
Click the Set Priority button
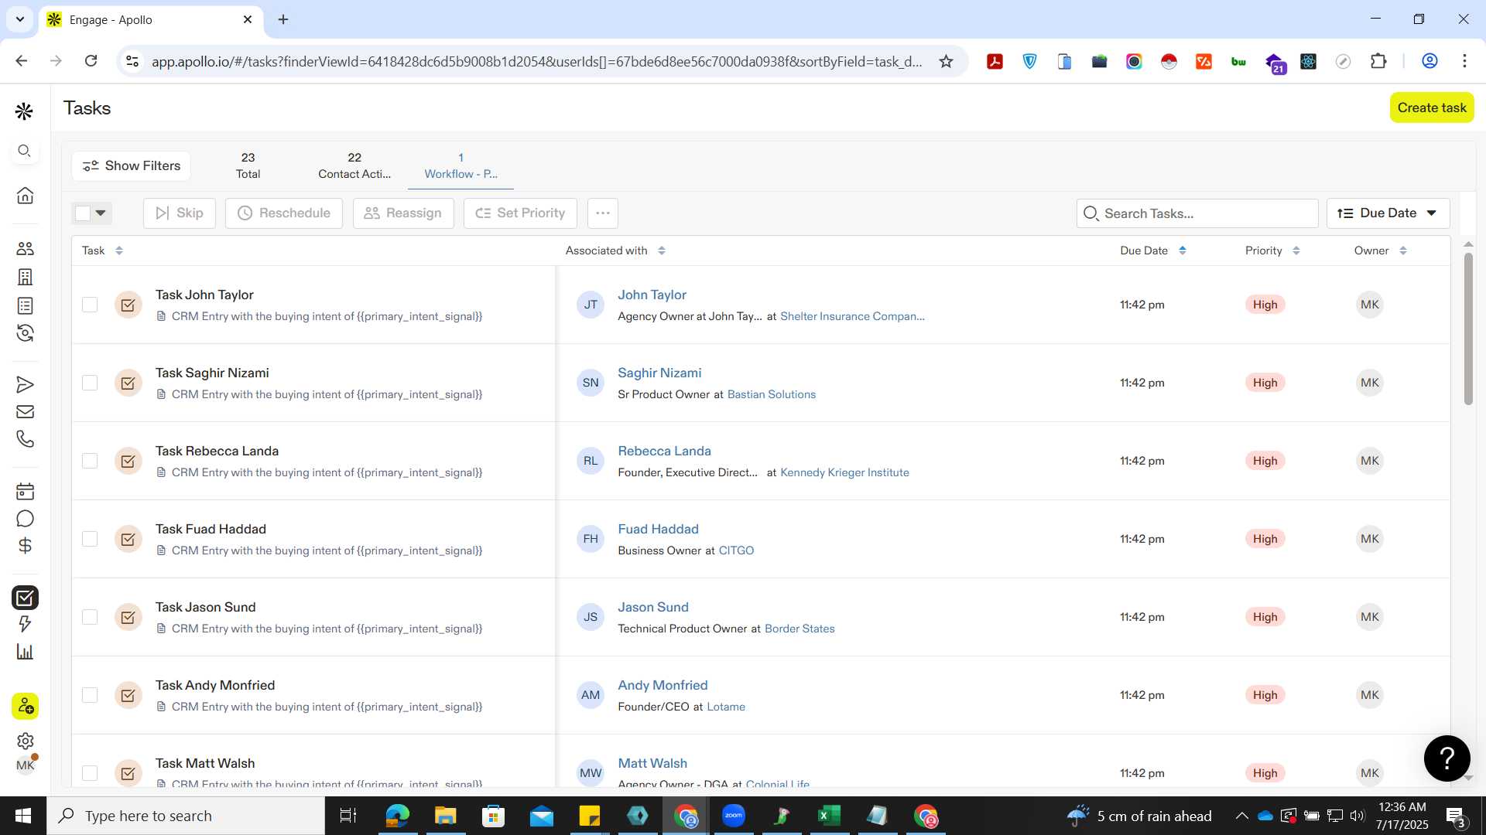click(520, 213)
